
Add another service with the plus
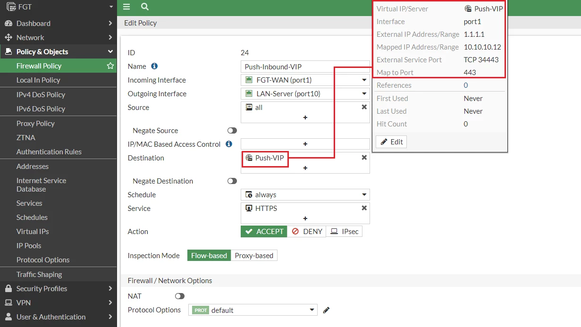[x=305, y=218]
